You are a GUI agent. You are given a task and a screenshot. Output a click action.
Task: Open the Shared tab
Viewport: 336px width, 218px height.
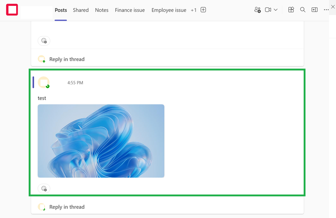(81, 10)
